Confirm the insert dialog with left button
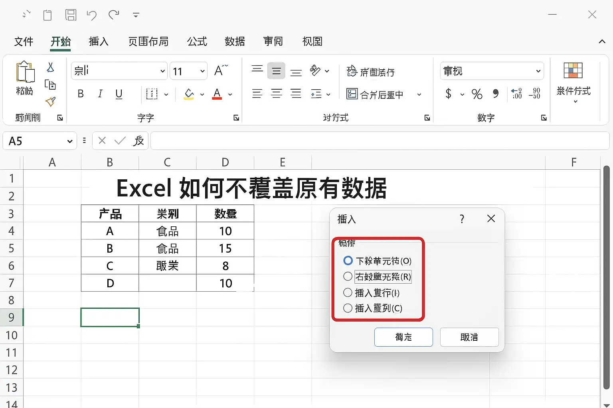 [403, 337]
